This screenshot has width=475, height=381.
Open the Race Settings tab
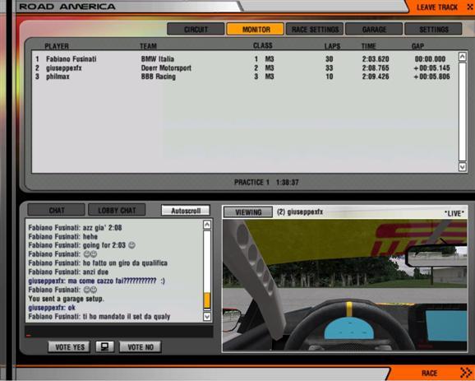coord(315,30)
